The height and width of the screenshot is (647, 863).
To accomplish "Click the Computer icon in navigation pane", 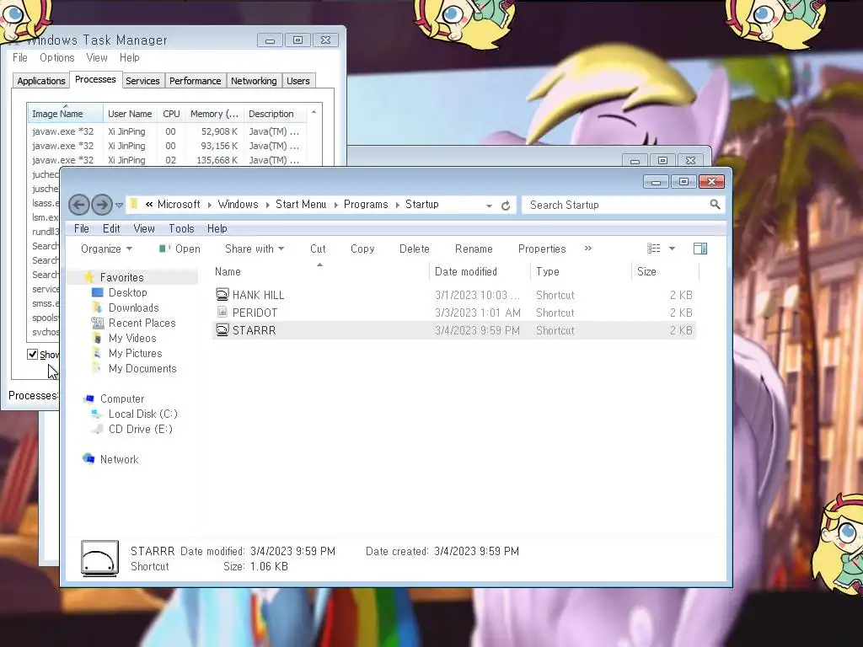I will (89, 398).
